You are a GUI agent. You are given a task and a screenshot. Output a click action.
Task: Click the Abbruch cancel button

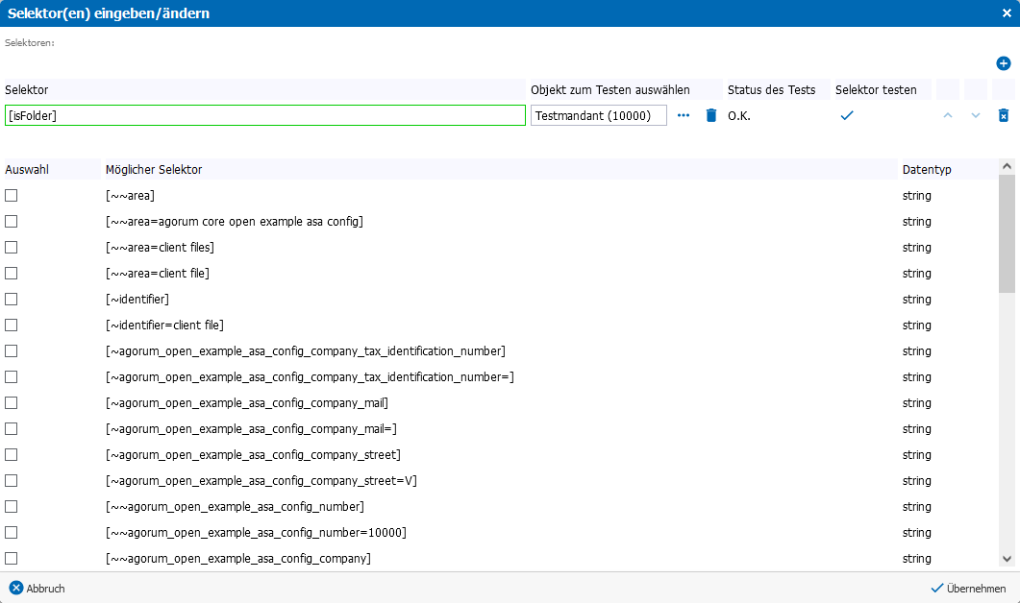[x=37, y=588]
